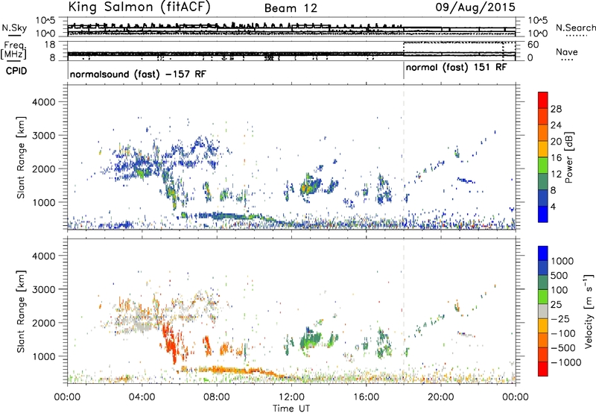Click the N.Search legend label
This screenshot has height=413, width=596.
(575, 28)
